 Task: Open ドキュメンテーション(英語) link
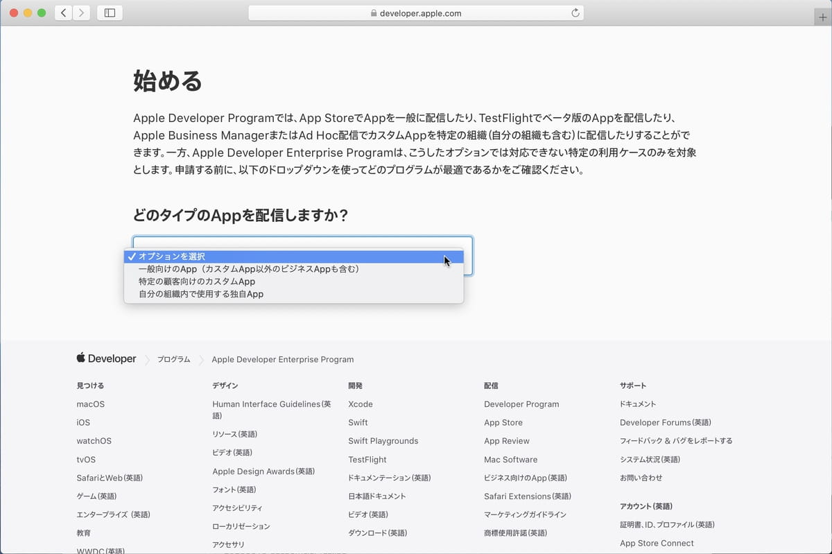390,478
